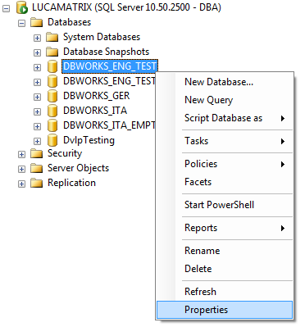Select Start PowerShell menu entry
The width and height of the screenshot is (305, 327).
pyautogui.click(x=225, y=205)
